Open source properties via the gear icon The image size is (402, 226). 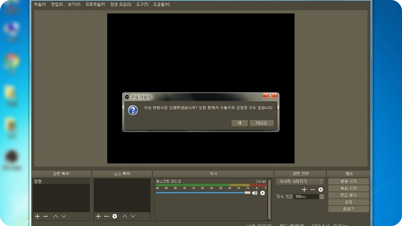pos(114,216)
